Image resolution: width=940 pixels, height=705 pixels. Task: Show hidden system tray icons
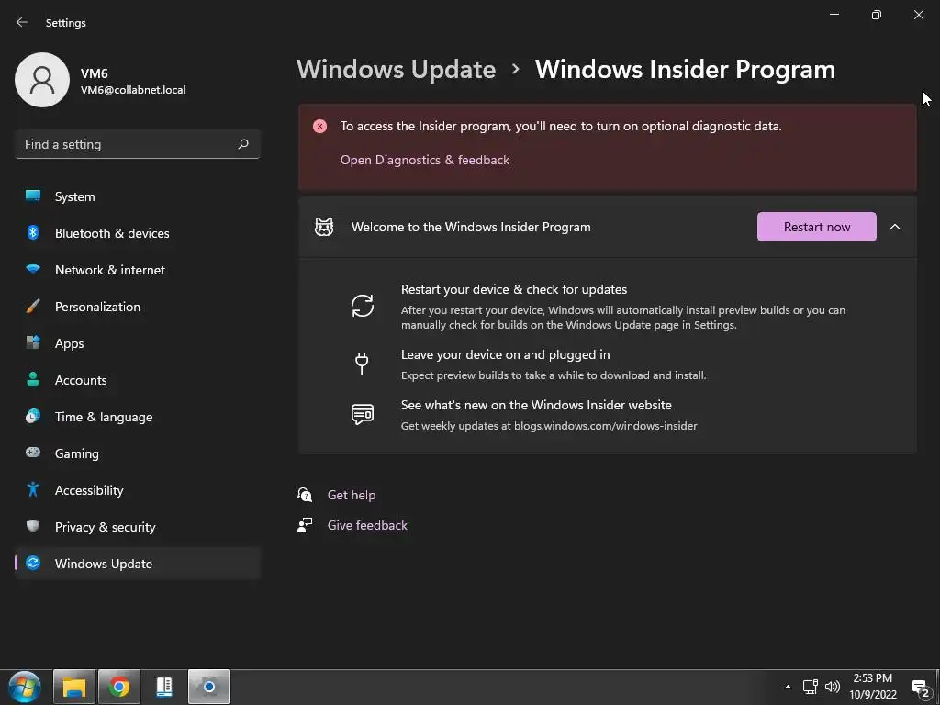[788, 687]
